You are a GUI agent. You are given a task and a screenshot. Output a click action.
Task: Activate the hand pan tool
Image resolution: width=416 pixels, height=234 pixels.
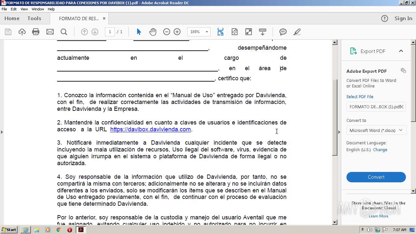click(153, 32)
